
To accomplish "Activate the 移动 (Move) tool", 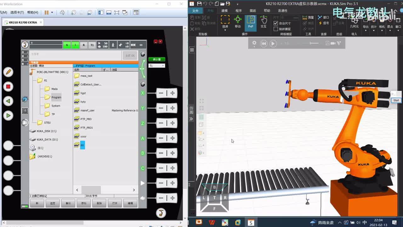I will point(238,22).
